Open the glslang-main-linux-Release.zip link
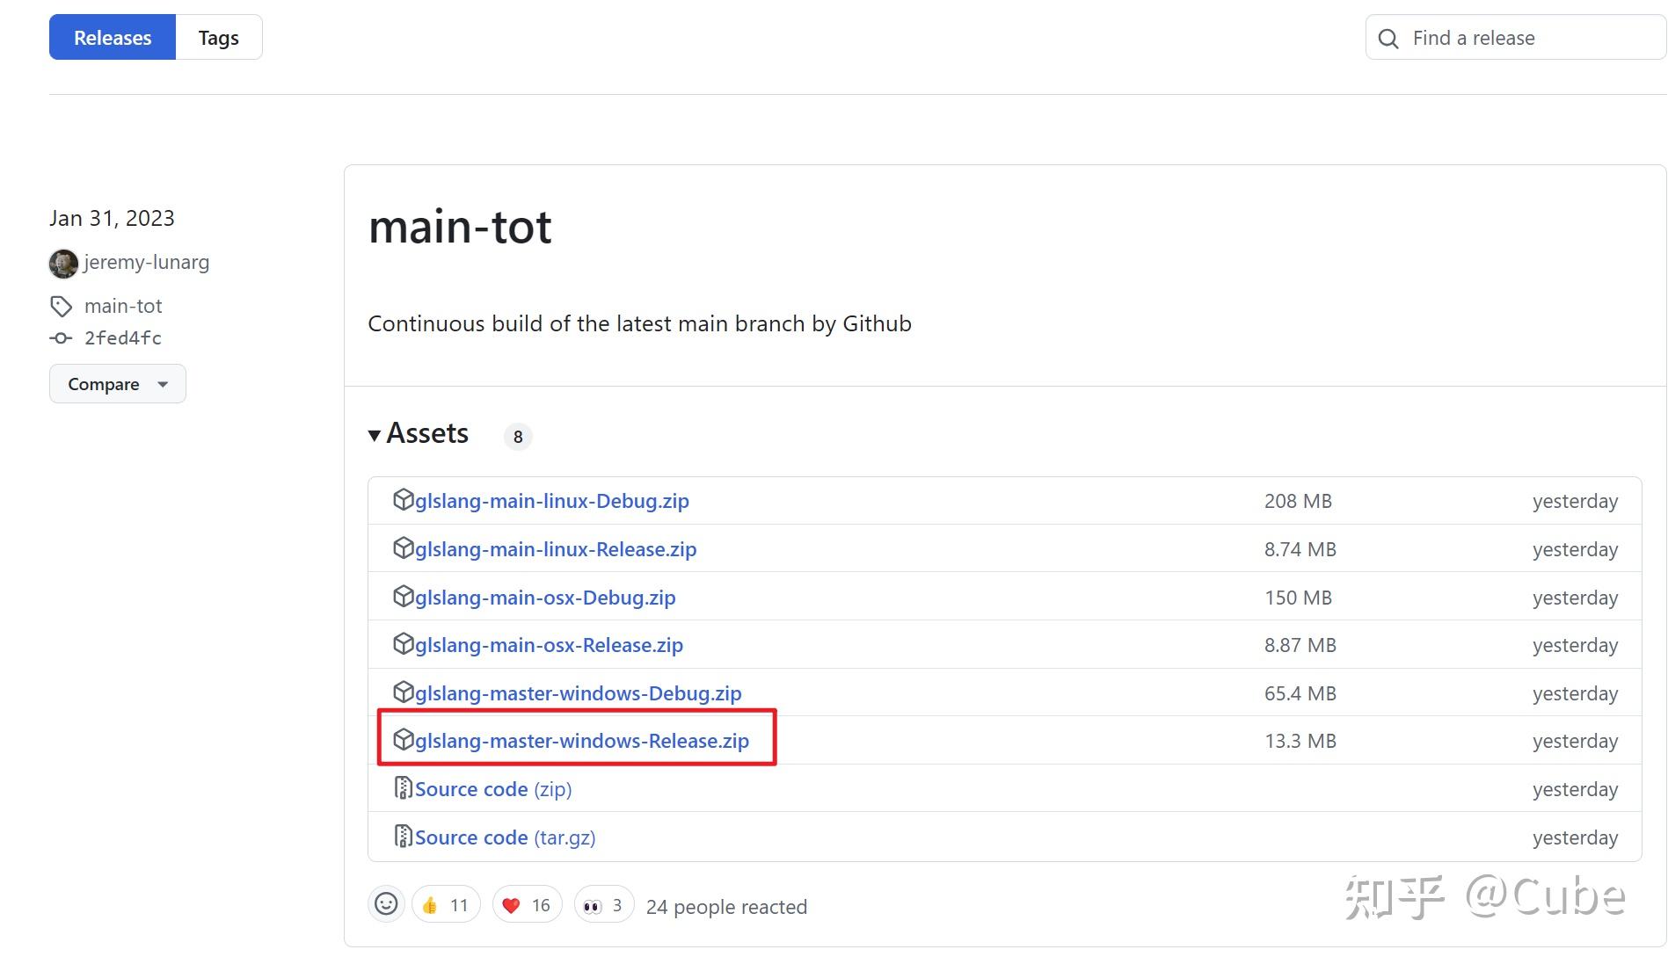 click(x=555, y=549)
